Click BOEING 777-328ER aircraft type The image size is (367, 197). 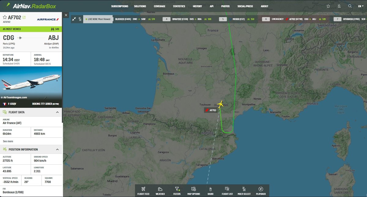[46, 104]
